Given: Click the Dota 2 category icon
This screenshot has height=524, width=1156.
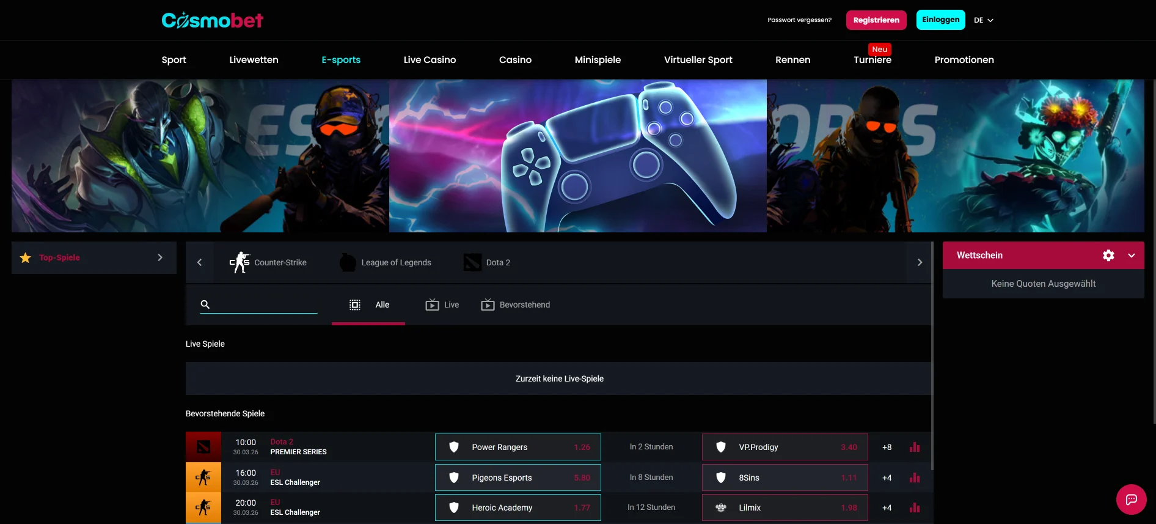Looking at the screenshot, I should pos(472,262).
